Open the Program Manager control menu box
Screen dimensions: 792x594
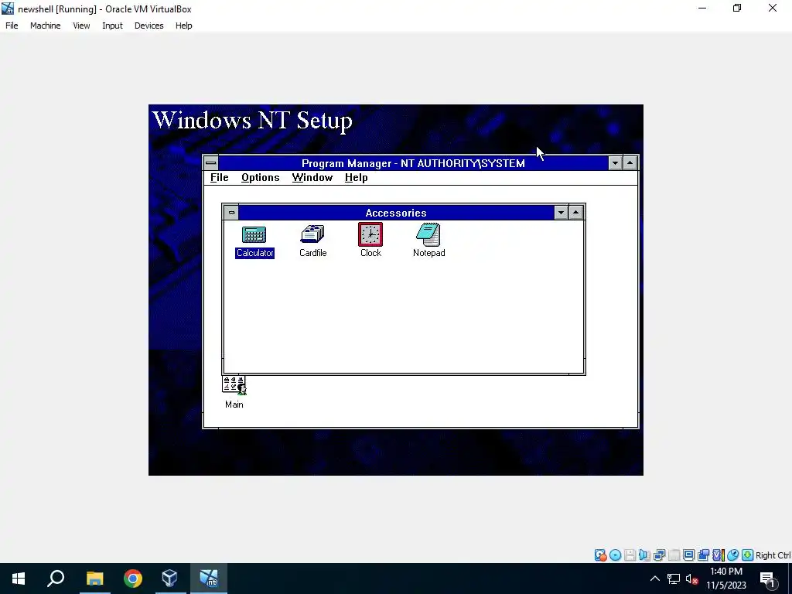pyautogui.click(x=211, y=162)
